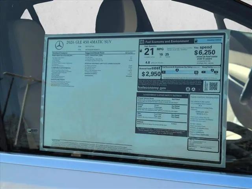Select 'more in fuel costs over 5 years'
Viewport: 252px width, 189px height.
207,57
